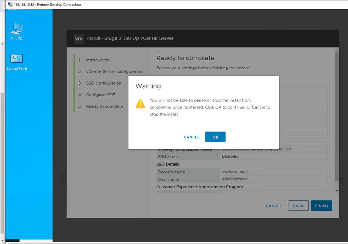Screen dimensions: 348x244
Task: Click OK in the Warning dialog
Action: pyautogui.click(x=215, y=137)
